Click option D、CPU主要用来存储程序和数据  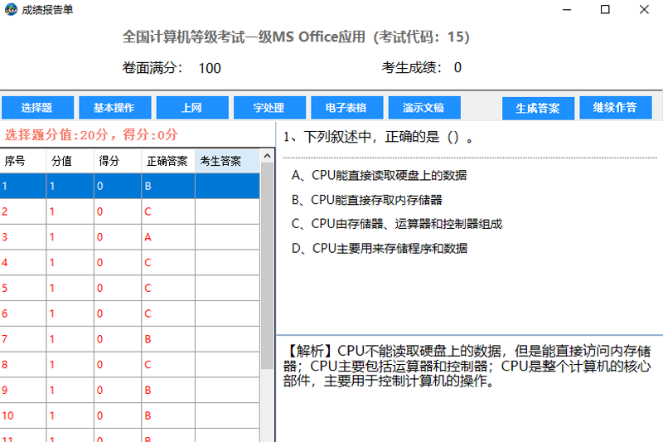[380, 248]
